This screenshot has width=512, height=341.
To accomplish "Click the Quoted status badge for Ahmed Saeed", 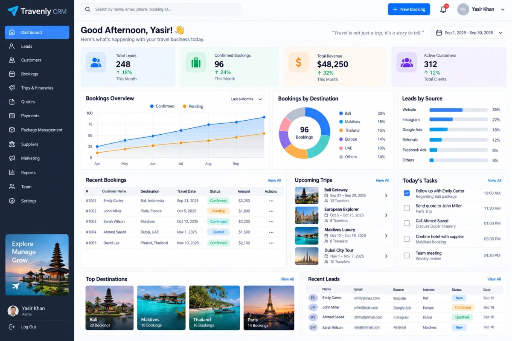I will tap(218, 232).
